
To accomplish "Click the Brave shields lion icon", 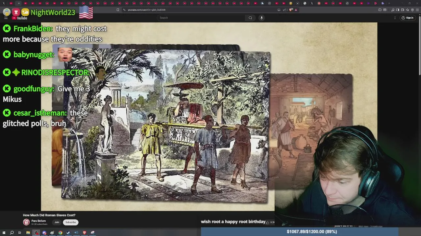I will (x=291, y=10).
